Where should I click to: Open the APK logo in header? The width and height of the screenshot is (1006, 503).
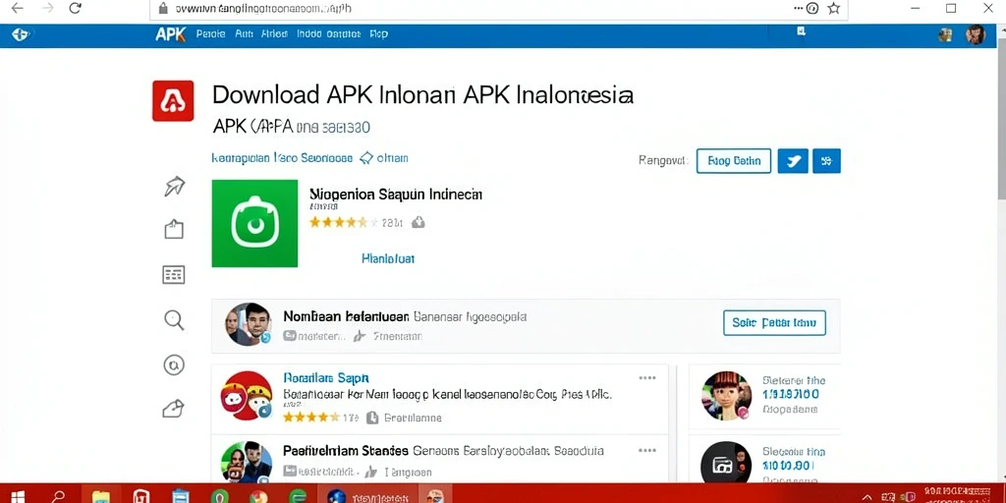pos(171,34)
